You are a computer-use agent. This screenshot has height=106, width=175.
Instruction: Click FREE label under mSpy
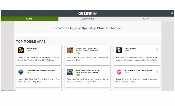click(29, 73)
